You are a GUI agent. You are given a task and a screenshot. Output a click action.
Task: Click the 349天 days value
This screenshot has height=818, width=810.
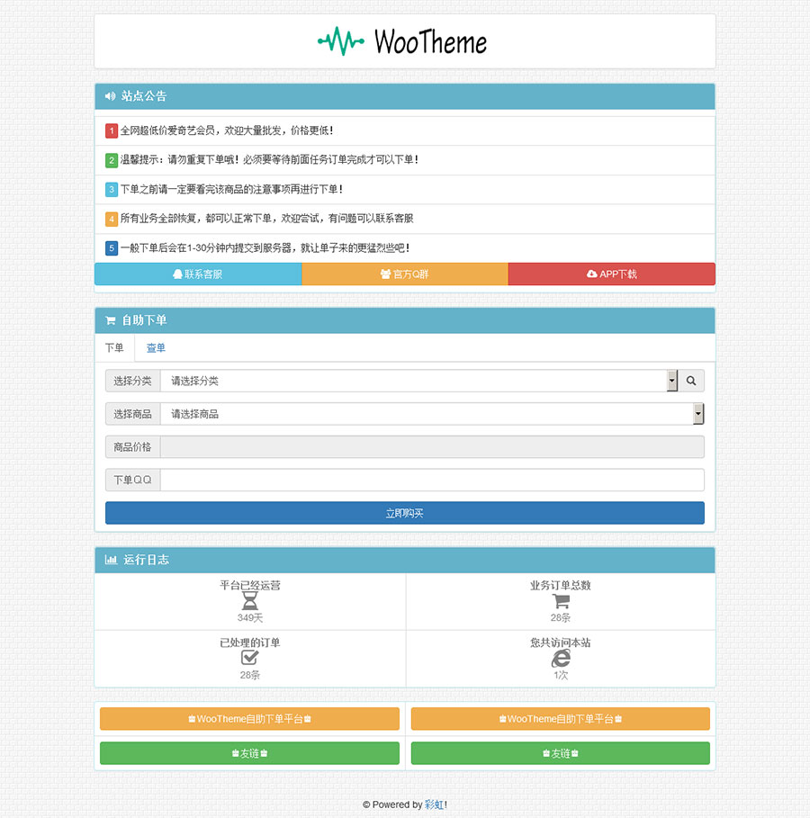tap(250, 617)
